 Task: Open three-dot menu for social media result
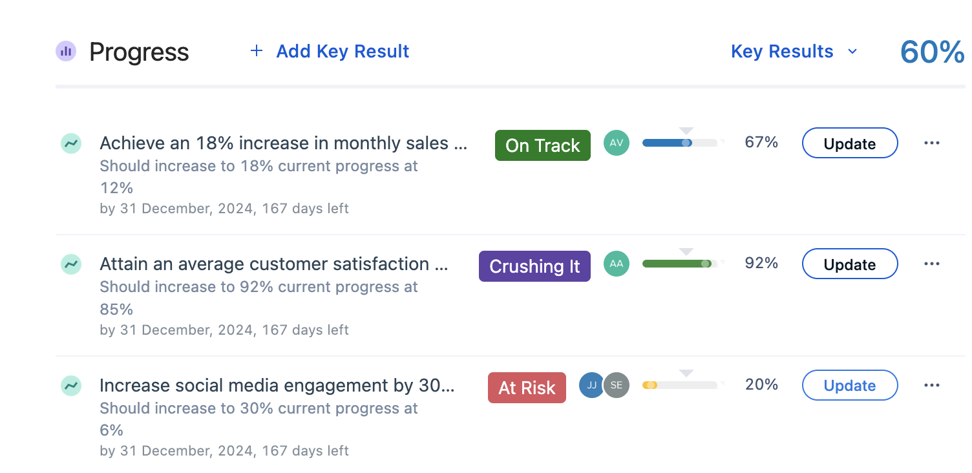pos(931,385)
